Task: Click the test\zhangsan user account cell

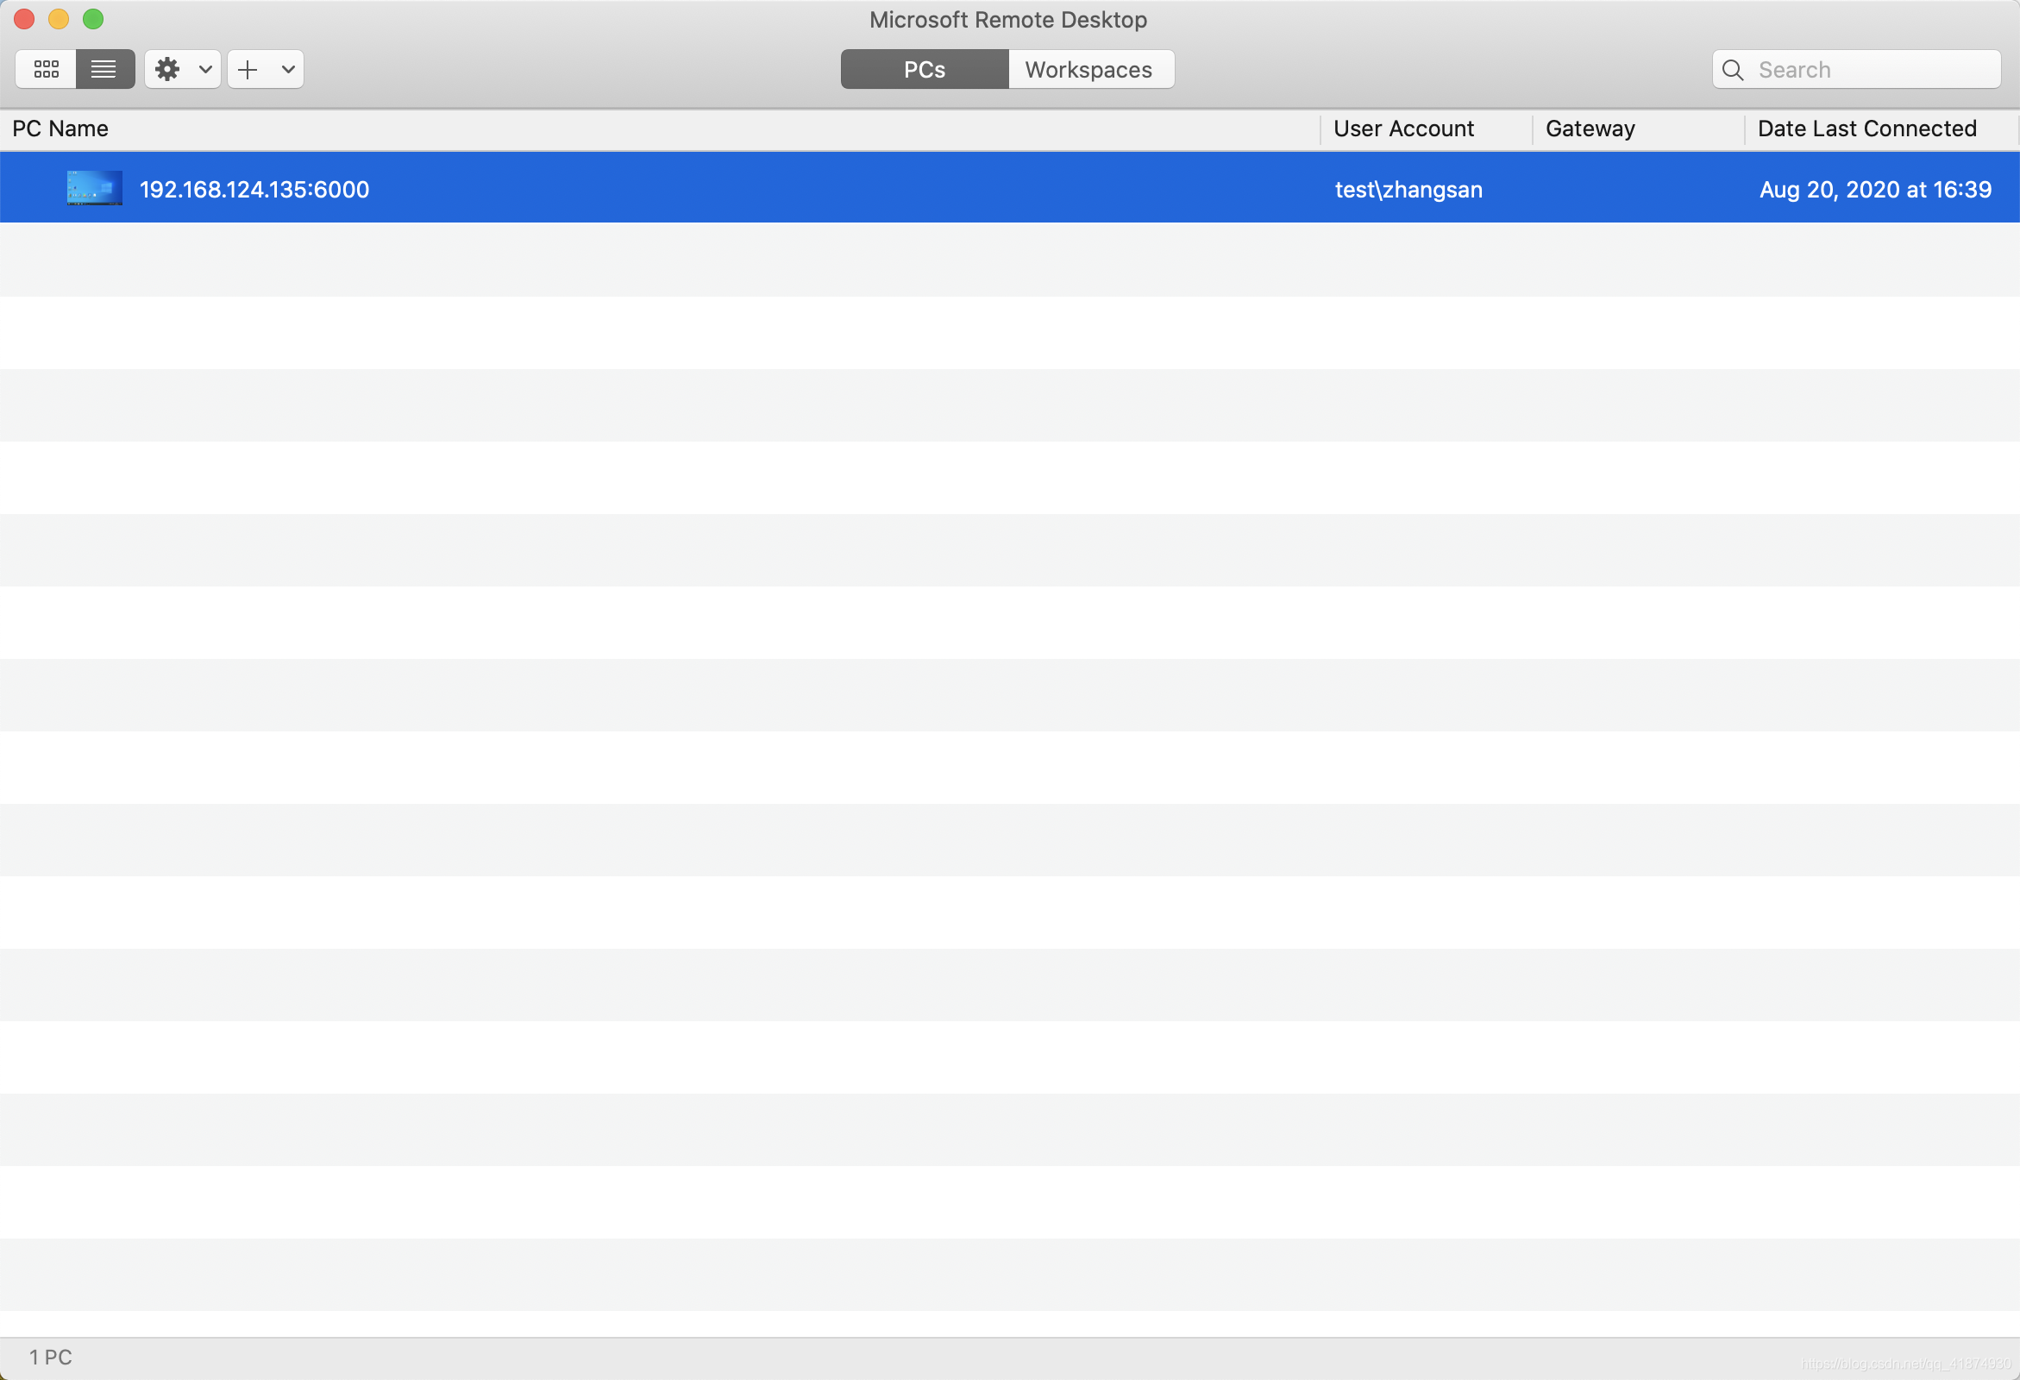Action: coord(1408,190)
